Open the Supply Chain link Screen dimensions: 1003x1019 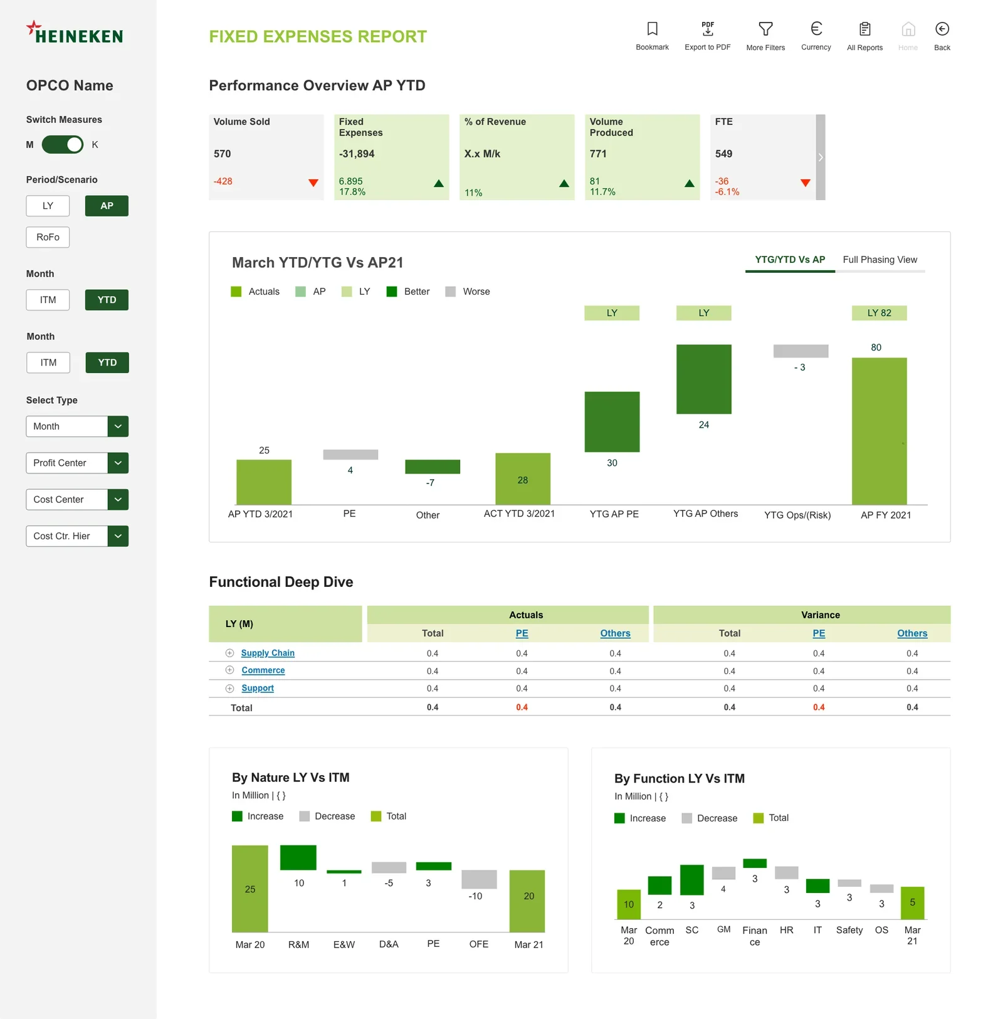coord(268,653)
